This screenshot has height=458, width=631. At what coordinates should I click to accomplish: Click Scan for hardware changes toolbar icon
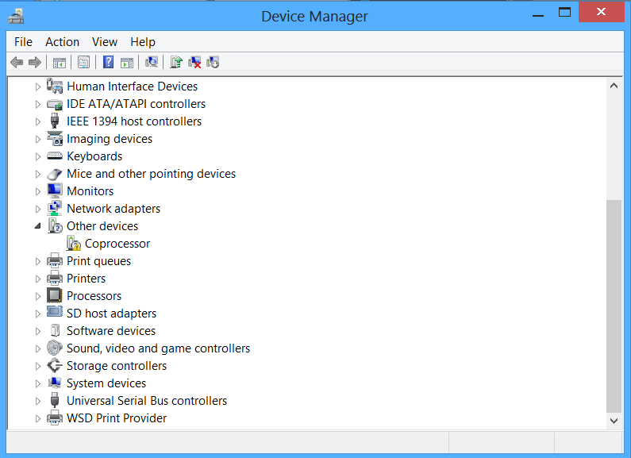coord(152,62)
